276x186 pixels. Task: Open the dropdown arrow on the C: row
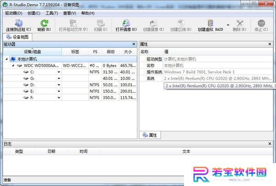[59, 72]
